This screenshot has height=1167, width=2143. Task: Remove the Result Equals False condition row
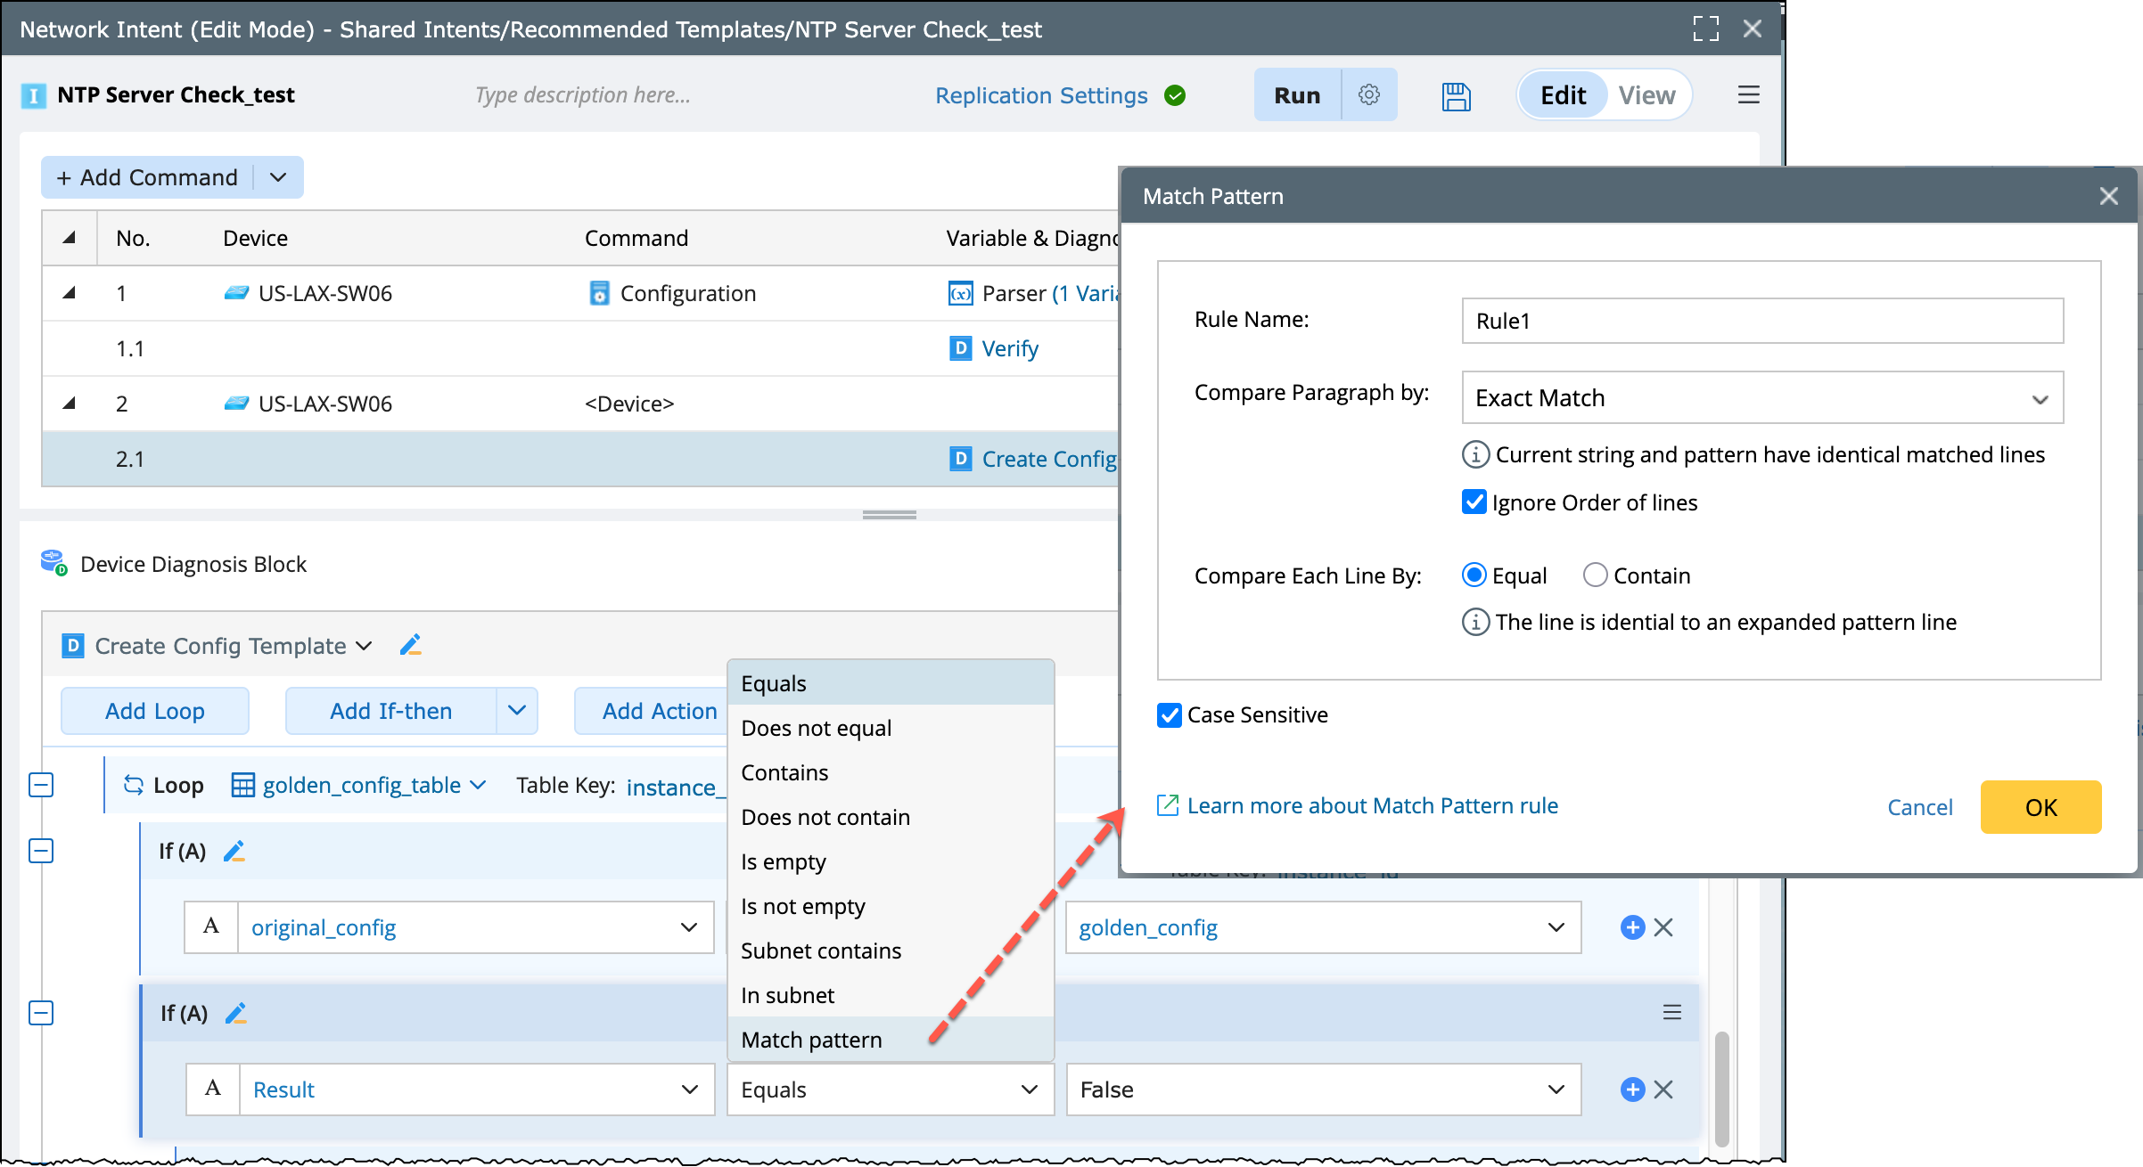pyautogui.click(x=1663, y=1089)
